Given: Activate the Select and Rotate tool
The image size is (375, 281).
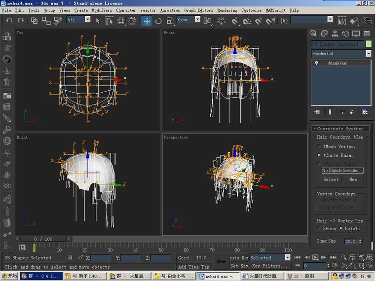Looking at the screenshot, I should pos(158,21).
